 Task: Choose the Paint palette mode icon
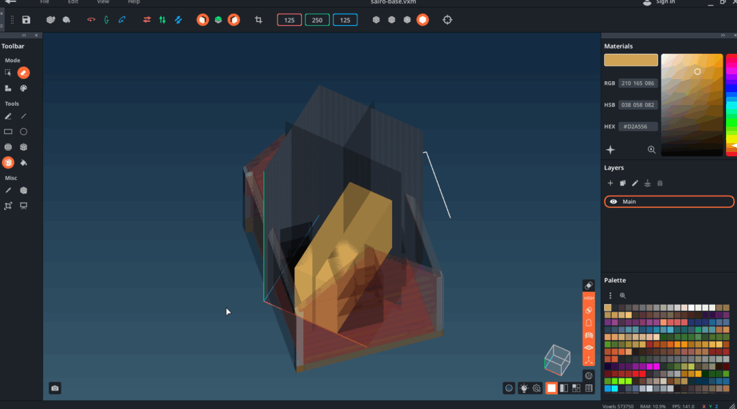[23, 89]
